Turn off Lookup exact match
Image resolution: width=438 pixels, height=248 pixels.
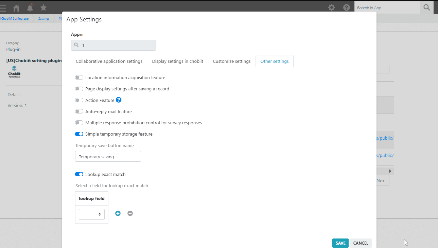[79, 174]
